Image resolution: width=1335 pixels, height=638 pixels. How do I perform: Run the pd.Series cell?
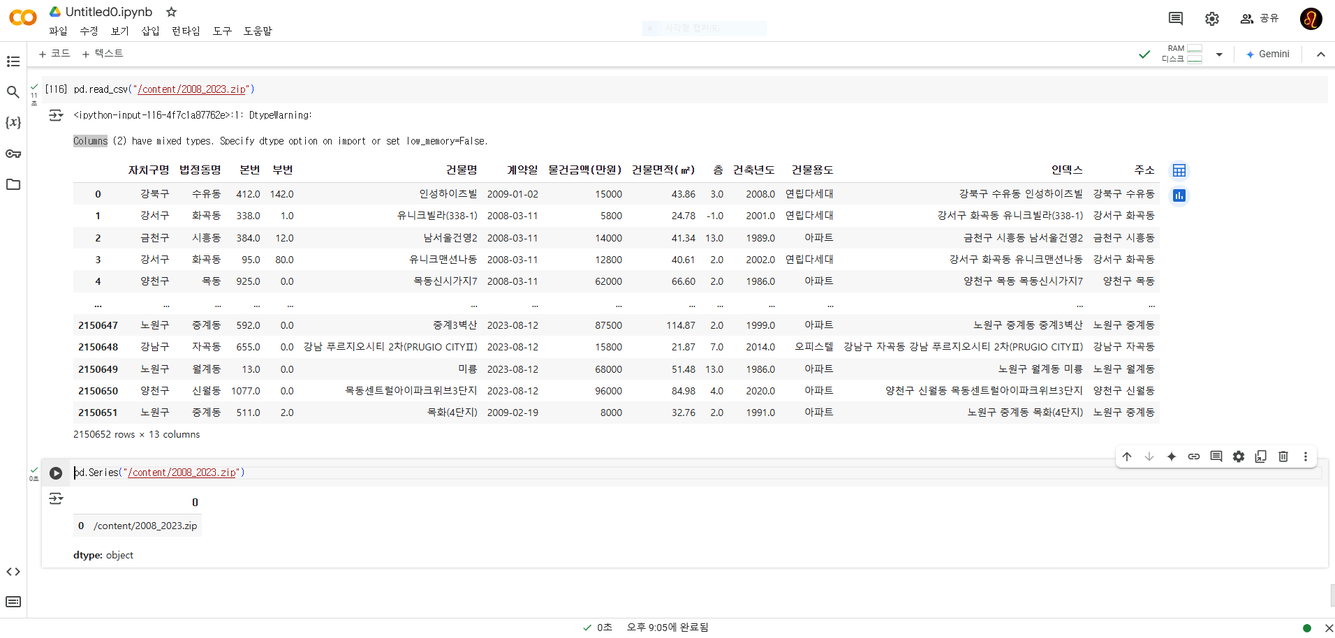[x=56, y=473]
